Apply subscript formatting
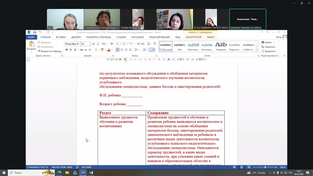This screenshot has width=313, height=176. (86, 50)
